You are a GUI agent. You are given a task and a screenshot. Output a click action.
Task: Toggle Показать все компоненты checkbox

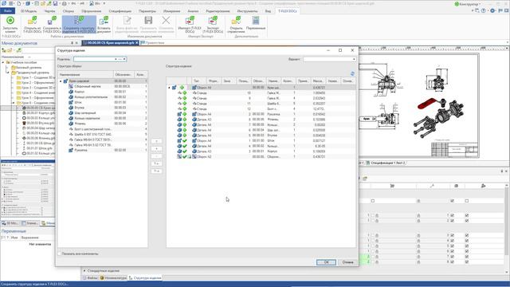[60, 254]
